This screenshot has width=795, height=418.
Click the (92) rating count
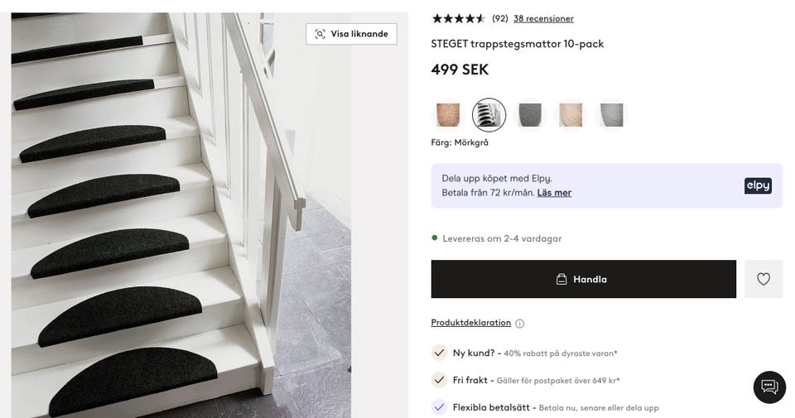(500, 18)
